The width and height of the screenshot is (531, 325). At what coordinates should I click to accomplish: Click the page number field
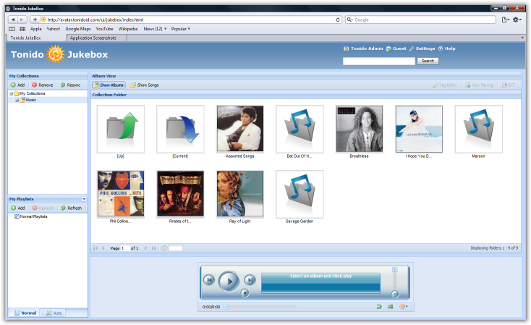[x=125, y=248]
